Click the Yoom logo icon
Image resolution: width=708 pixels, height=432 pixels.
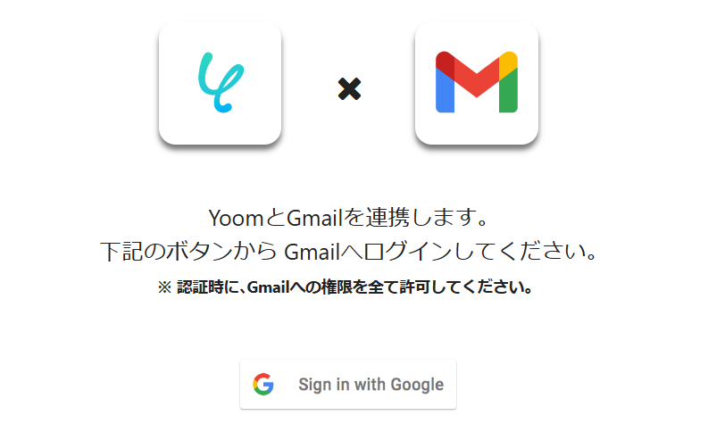click(221, 83)
